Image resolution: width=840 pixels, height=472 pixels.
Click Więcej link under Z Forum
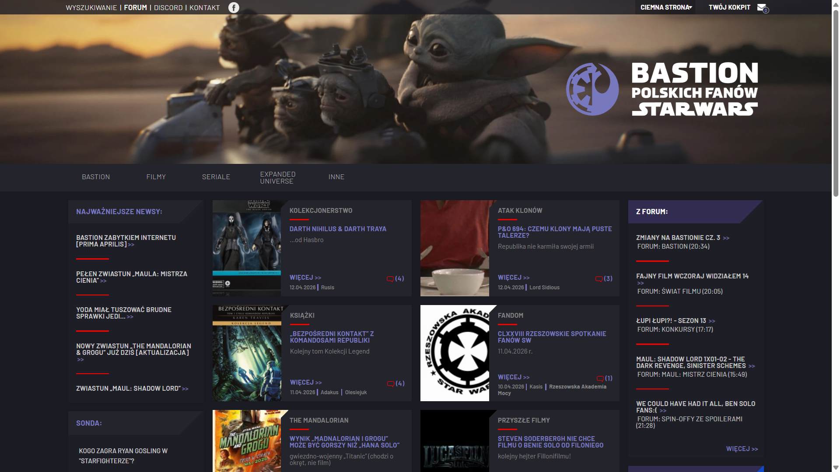(742, 449)
